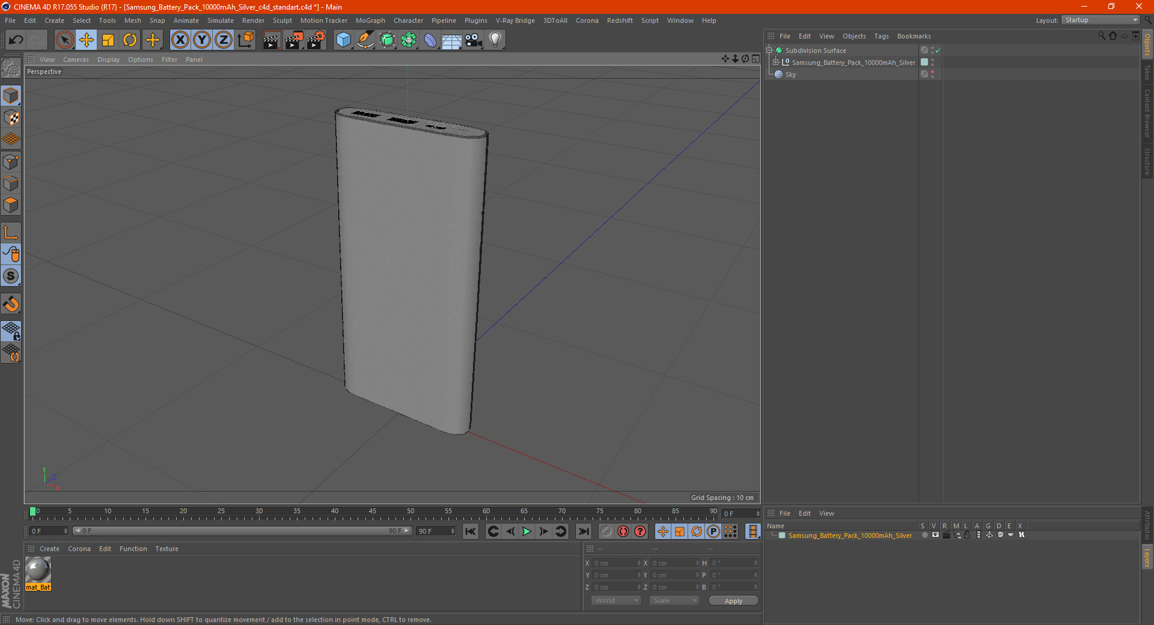Add a Floor environment object
This screenshot has width=1154, height=625.
pyautogui.click(x=451, y=40)
